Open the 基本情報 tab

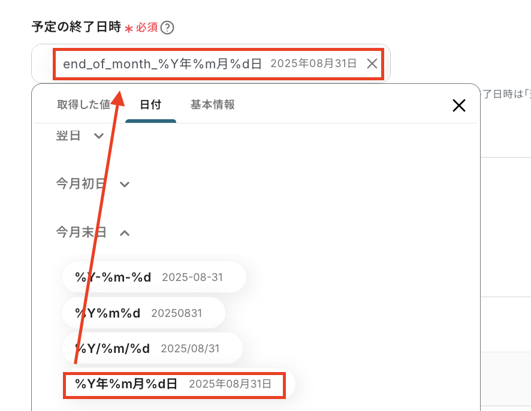pos(212,105)
